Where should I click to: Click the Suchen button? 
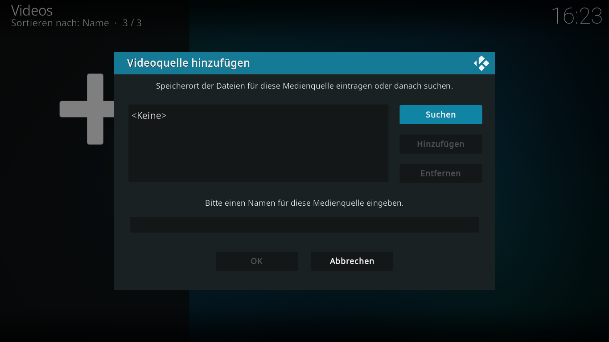tap(440, 114)
